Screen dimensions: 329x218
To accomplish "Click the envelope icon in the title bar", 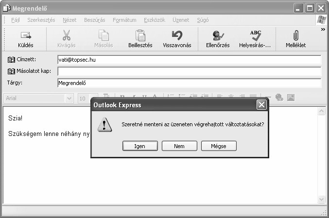I will (x=7, y=8).
